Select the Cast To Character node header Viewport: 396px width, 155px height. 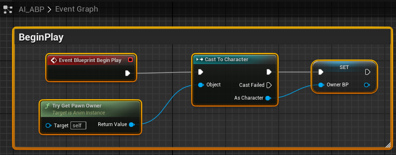point(235,60)
